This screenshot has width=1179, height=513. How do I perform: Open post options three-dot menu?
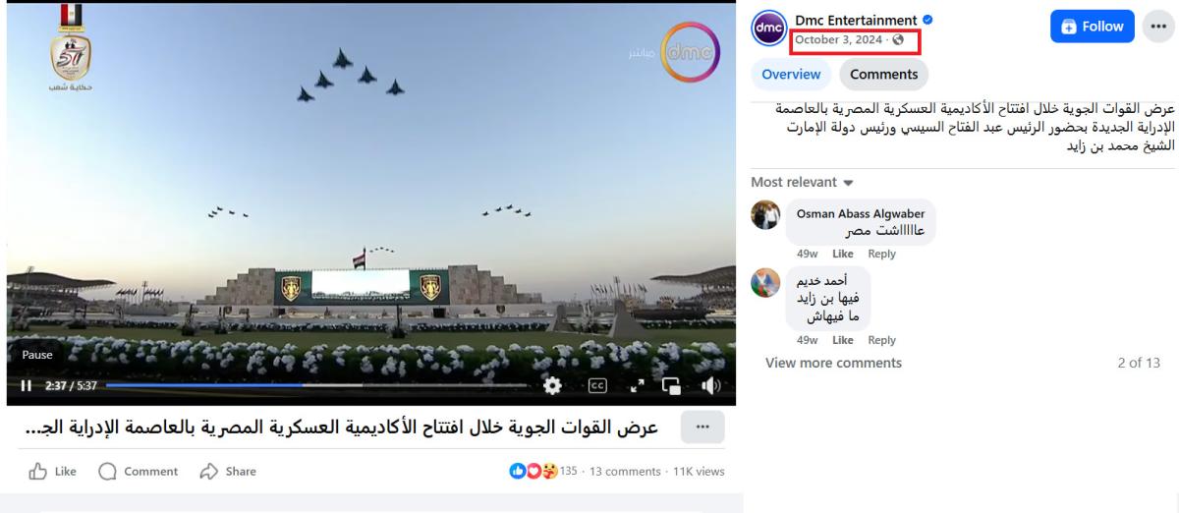pyautogui.click(x=1158, y=27)
